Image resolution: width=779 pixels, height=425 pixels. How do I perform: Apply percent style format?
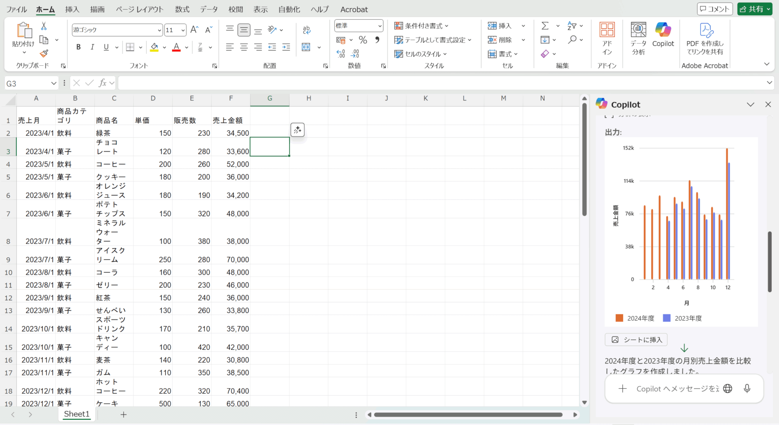point(363,40)
